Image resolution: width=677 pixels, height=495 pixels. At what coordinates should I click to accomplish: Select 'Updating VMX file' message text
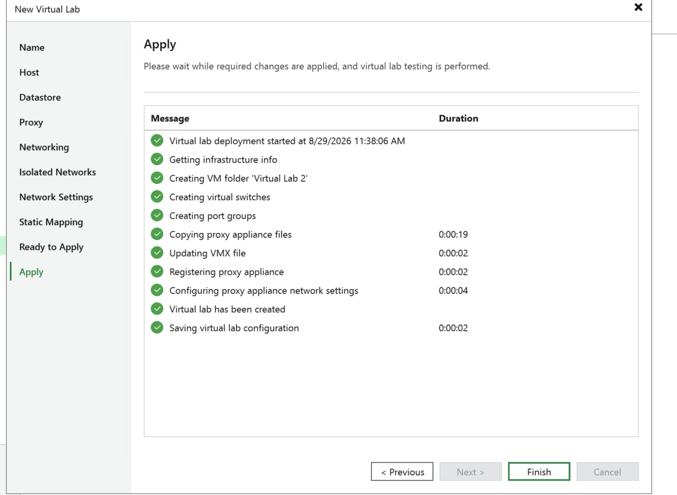tap(207, 253)
